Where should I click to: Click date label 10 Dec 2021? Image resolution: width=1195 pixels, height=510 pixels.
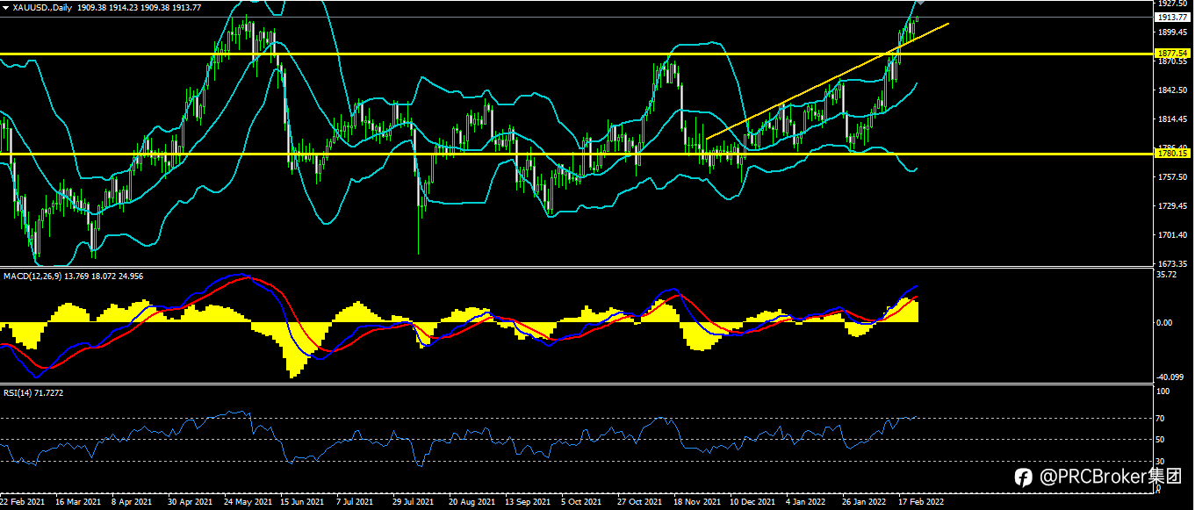[x=752, y=502]
